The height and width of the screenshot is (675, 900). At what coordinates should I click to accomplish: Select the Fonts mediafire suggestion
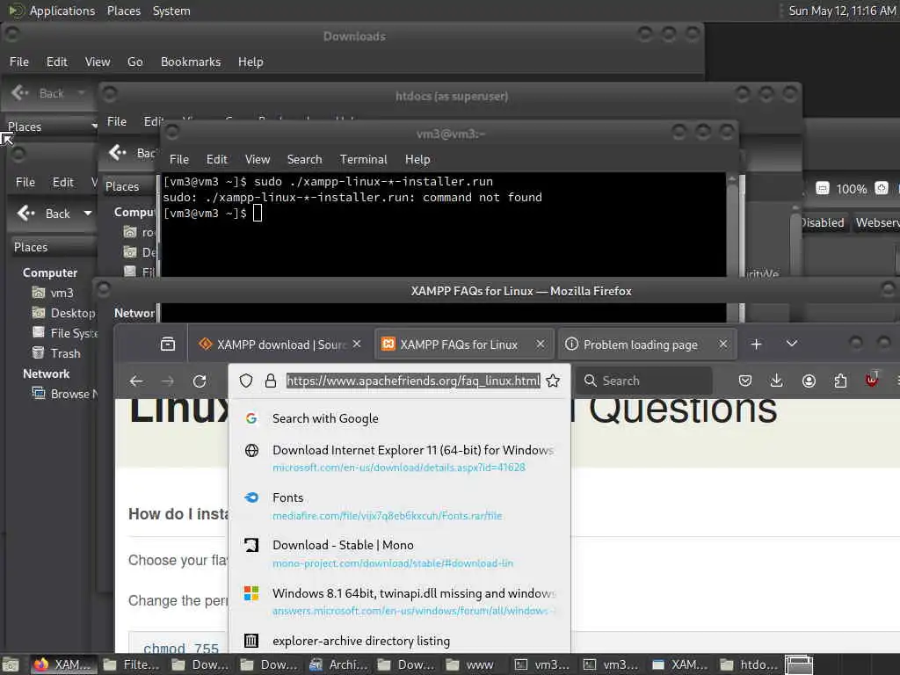(x=399, y=506)
